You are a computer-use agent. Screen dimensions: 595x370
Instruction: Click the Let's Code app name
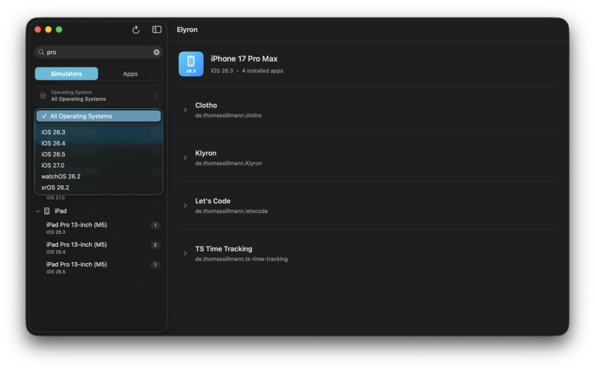[x=213, y=201]
